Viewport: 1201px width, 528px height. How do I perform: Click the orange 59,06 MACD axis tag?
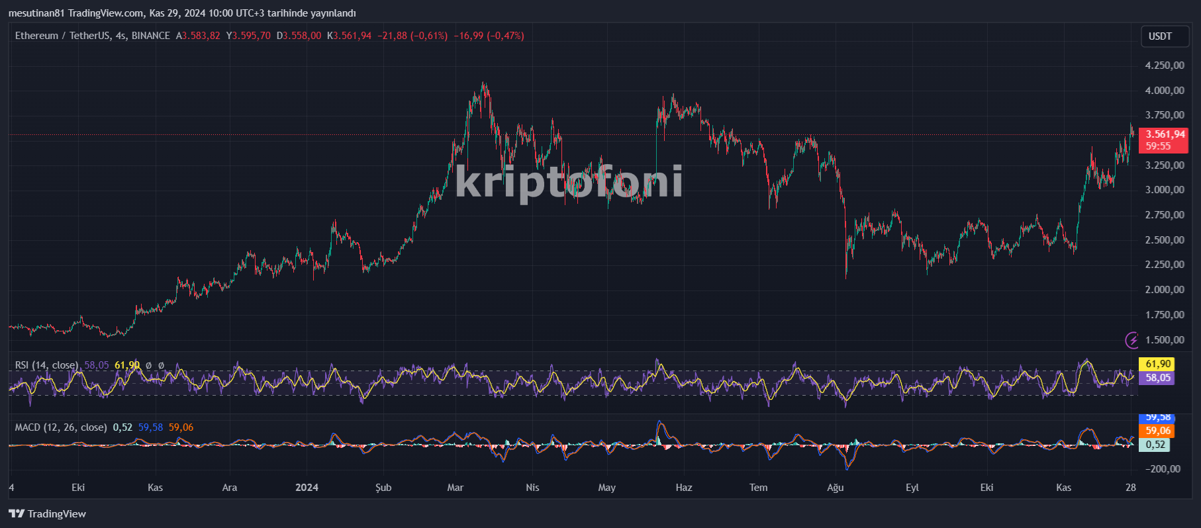tap(1157, 431)
